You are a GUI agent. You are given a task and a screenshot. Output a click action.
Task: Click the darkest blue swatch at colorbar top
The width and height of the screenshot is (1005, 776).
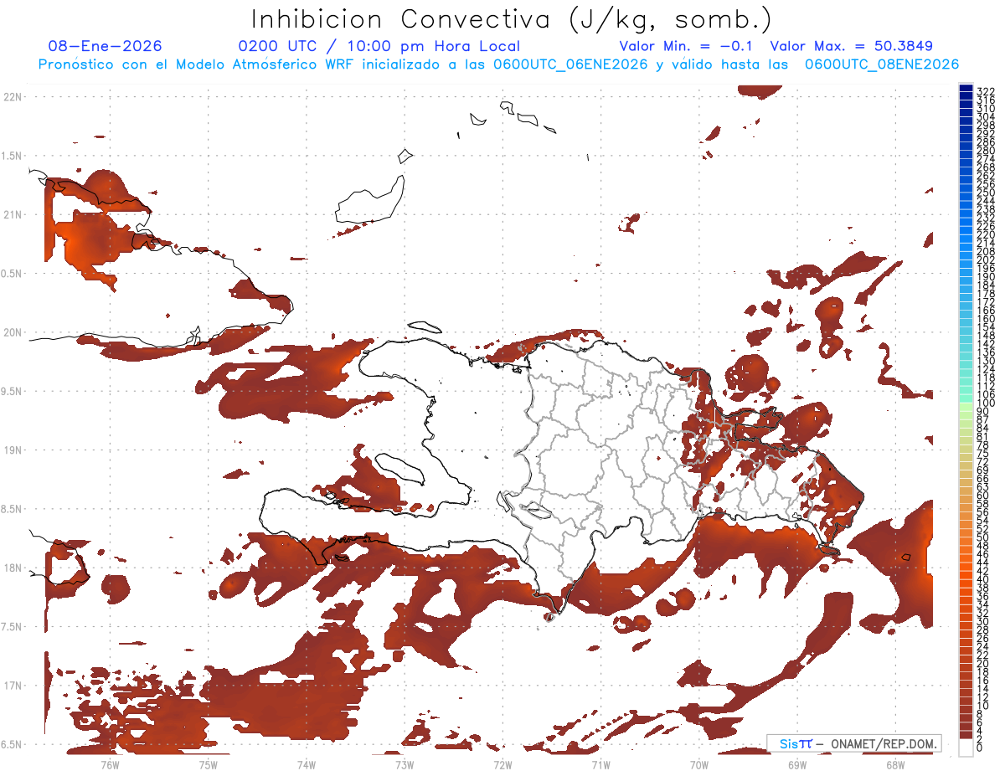coord(966,89)
